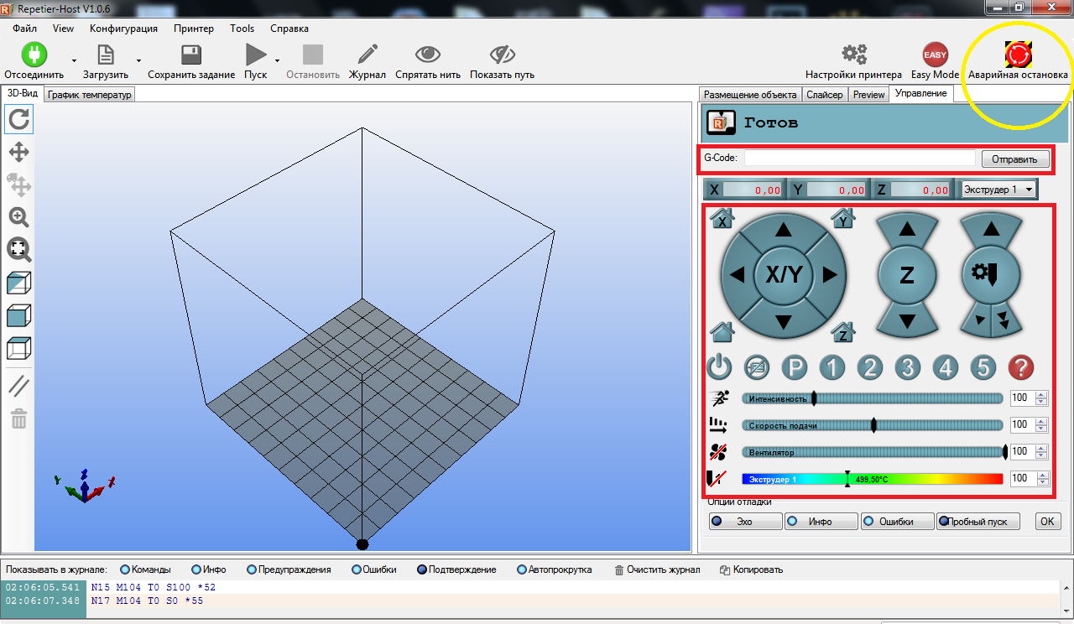This screenshot has width=1074, height=624.
Task: Run custom script button 5
Action: (983, 367)
